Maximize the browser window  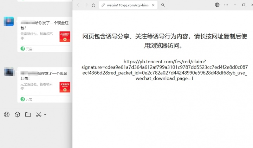point(244,5)
